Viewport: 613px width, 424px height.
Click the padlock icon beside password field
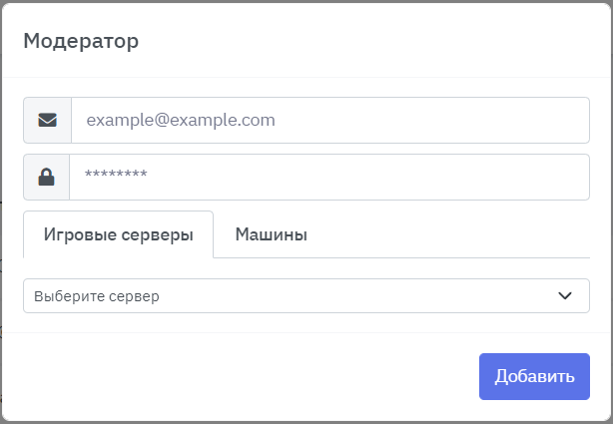47,177
